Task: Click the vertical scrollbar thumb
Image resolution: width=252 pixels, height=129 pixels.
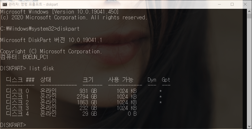Action: (x=249, y=16)
